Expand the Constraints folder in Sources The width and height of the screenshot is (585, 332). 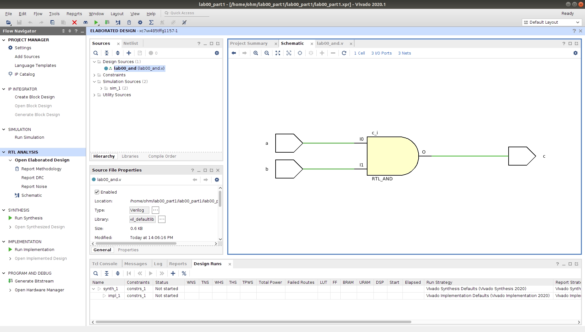(94, 75)
